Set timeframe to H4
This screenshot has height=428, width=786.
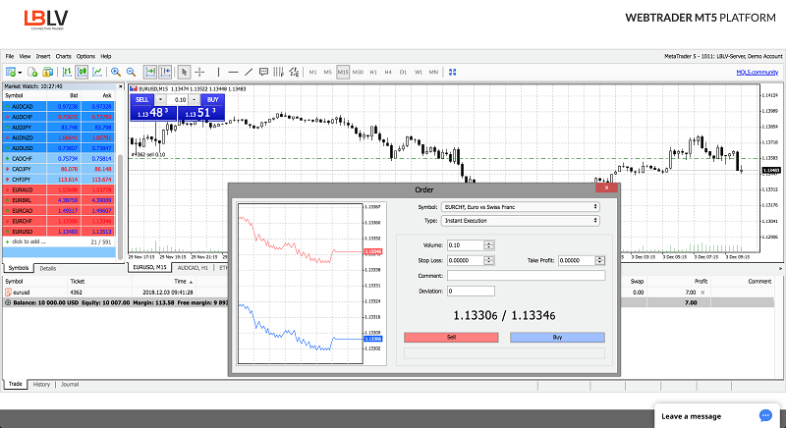388,72
